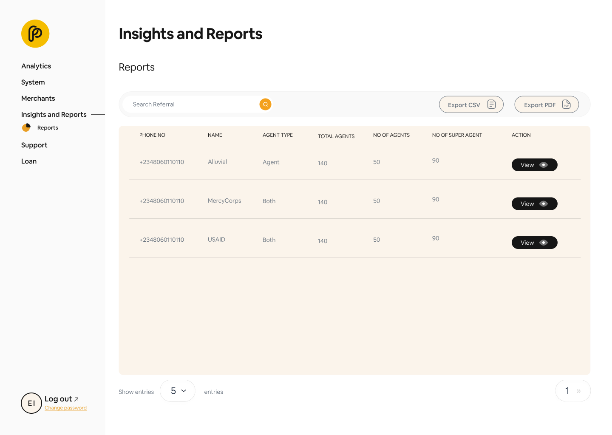Open Loan in the sidebar
The image size is (612, 435).
click(x=29, y=161)
